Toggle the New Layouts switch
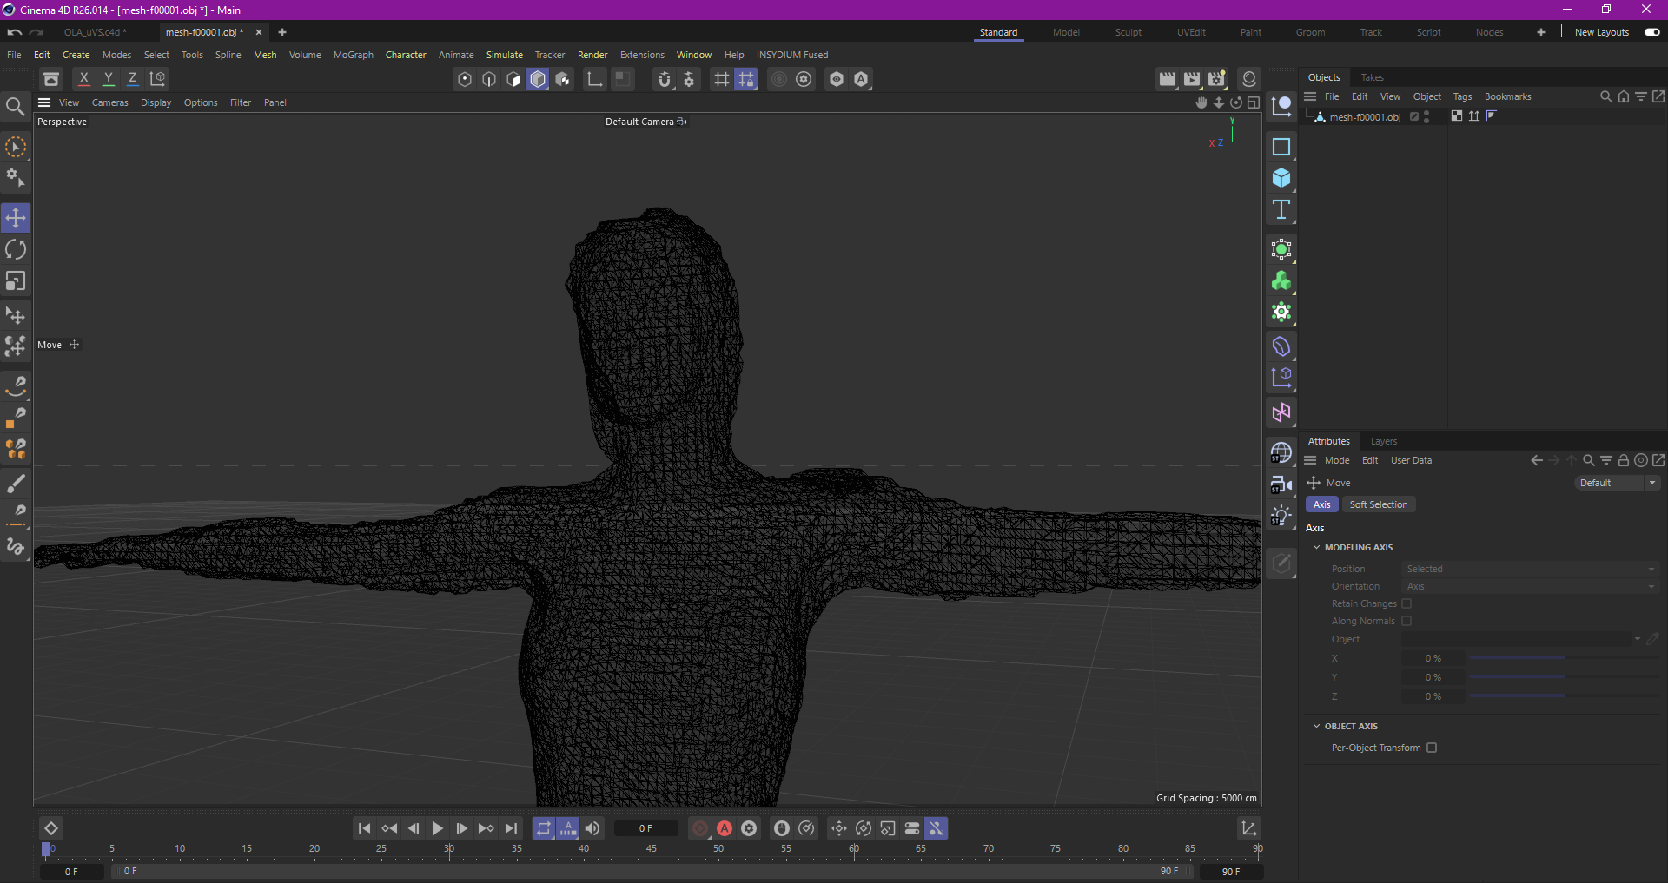This screenshot has width=1668, height=883. (x=1651, y=32)
